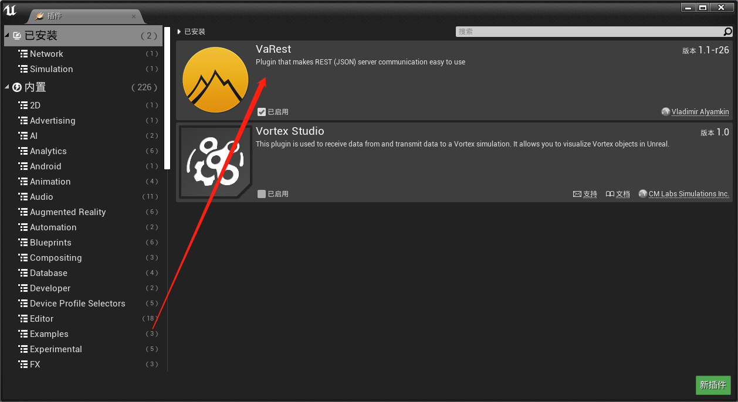The width and height of the screenshot is (738, 402).
Task: Click the list icon beside Audio
Action: click(x=23, y=197)
